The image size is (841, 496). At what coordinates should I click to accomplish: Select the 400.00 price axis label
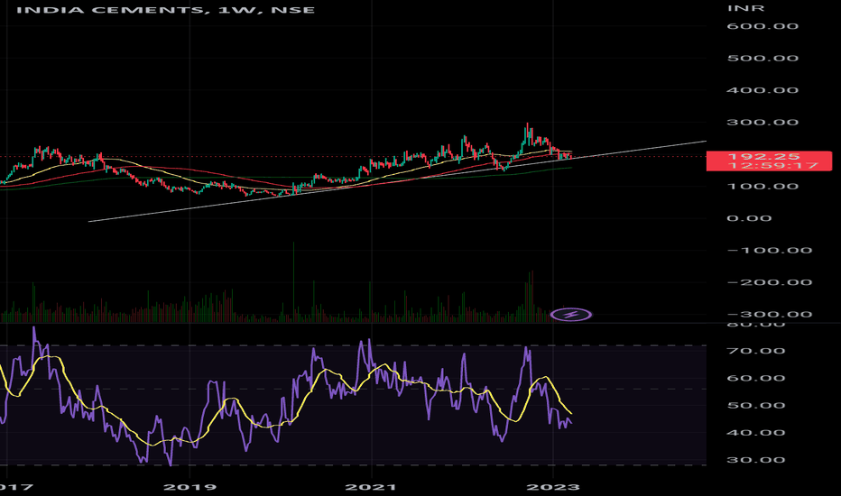point(762,90)
